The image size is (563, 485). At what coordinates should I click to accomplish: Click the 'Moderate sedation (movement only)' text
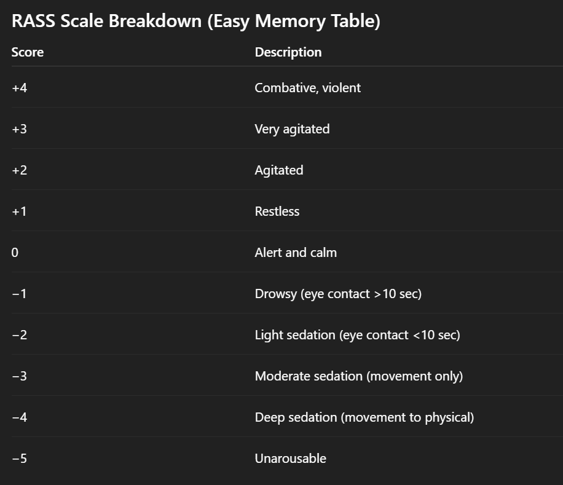[x=358, y=376]
